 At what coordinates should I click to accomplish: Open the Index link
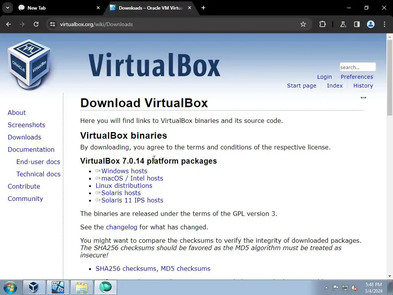335,86
